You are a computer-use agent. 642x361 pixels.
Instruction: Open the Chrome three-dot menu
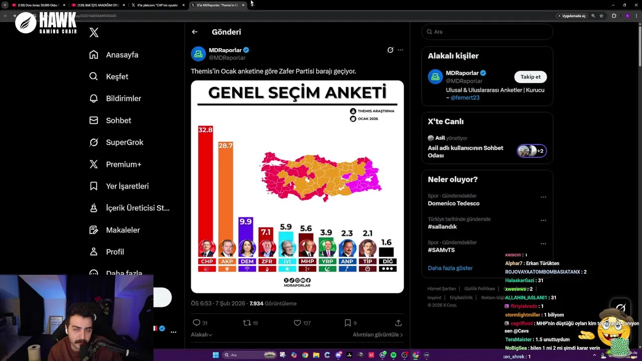636,16
